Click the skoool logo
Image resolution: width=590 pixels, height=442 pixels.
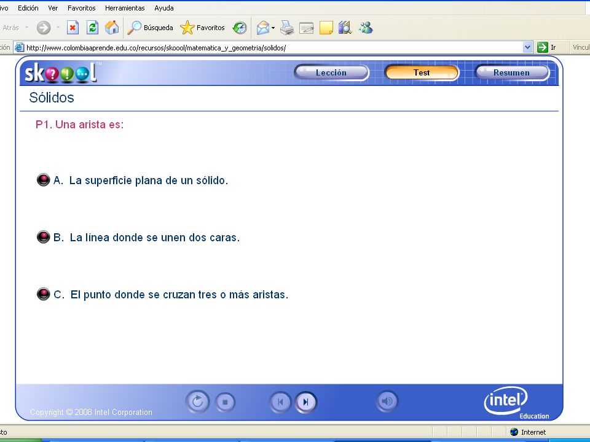(x=61, y=72)
